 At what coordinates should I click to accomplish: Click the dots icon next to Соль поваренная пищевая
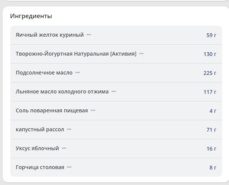coord(93,110)
